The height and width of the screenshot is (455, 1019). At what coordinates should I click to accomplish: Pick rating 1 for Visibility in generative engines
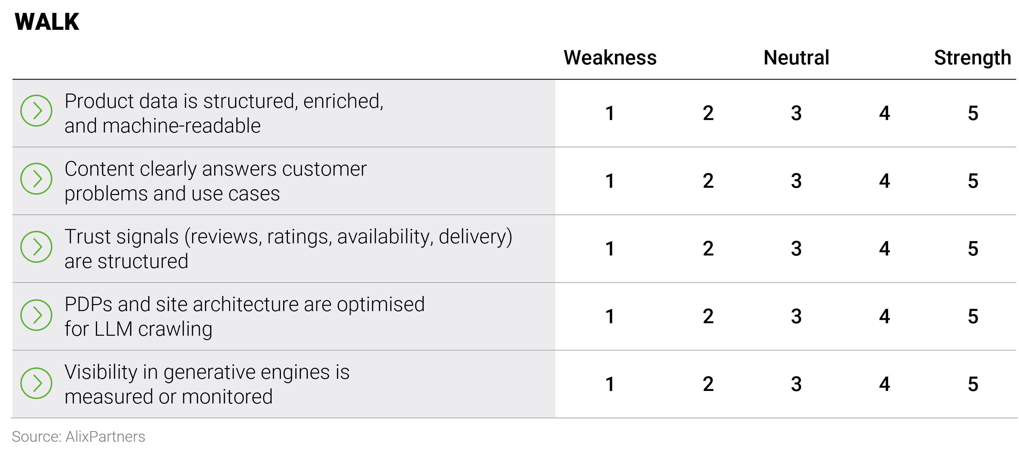click(609, 384)
